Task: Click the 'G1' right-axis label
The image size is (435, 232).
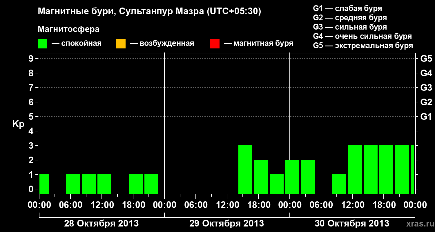Action: pyautogui.click(x=426, y=117)
